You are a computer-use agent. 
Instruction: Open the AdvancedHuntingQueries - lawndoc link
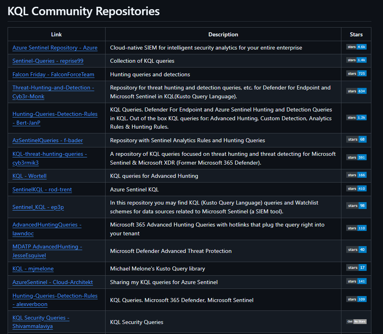coord(47,229)
